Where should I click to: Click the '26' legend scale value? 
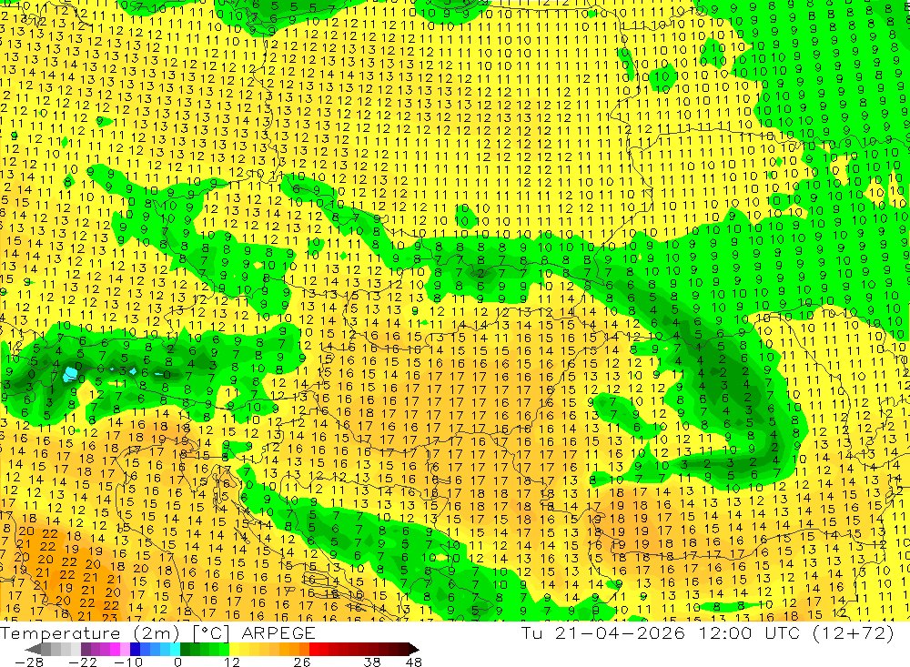point(302,662)
